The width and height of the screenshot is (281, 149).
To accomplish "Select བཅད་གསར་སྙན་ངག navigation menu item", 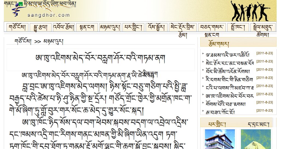I will [x=211, y=28].
